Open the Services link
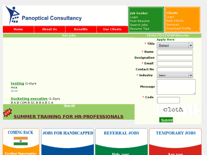The image size is (207, 155). tap(173, 24)
